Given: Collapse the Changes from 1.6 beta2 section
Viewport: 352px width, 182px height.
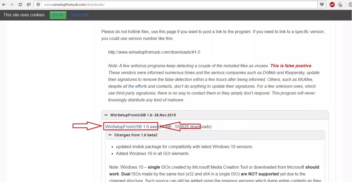Looking at the screenshot, I should pos(136,135).
